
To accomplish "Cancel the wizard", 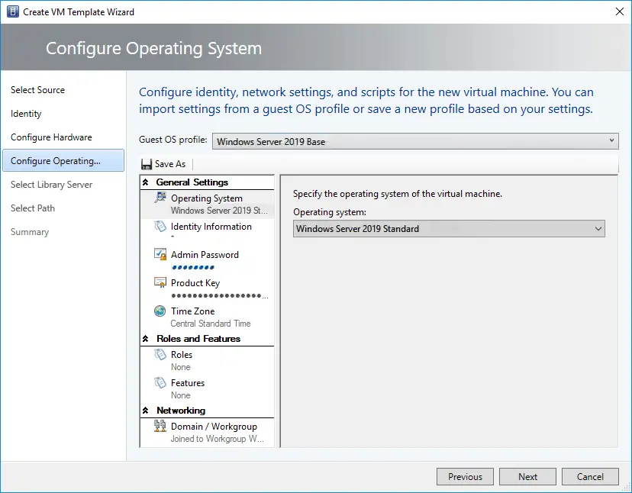I will pyautogui.click(x=590, y=476).
